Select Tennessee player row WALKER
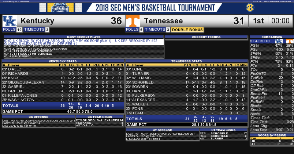294x154 pixels. pos(187,104)
